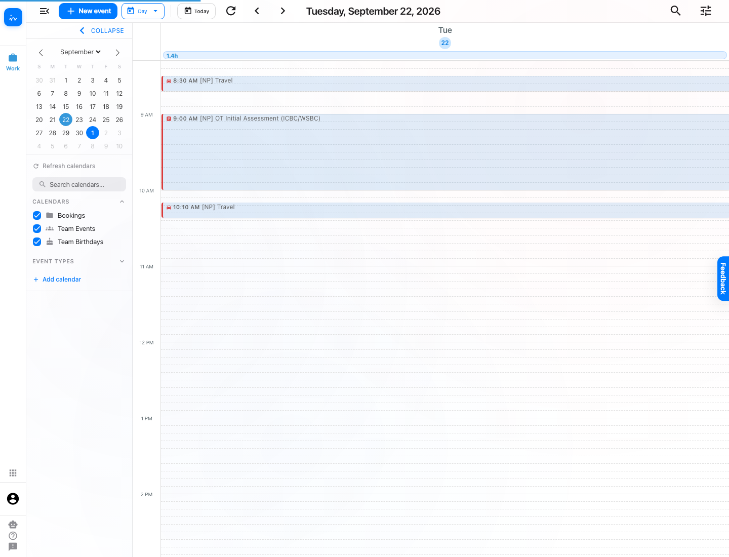Select September 28 in mini calendar
The height and width of the screenshot is (557, 729).
(53, 133)
